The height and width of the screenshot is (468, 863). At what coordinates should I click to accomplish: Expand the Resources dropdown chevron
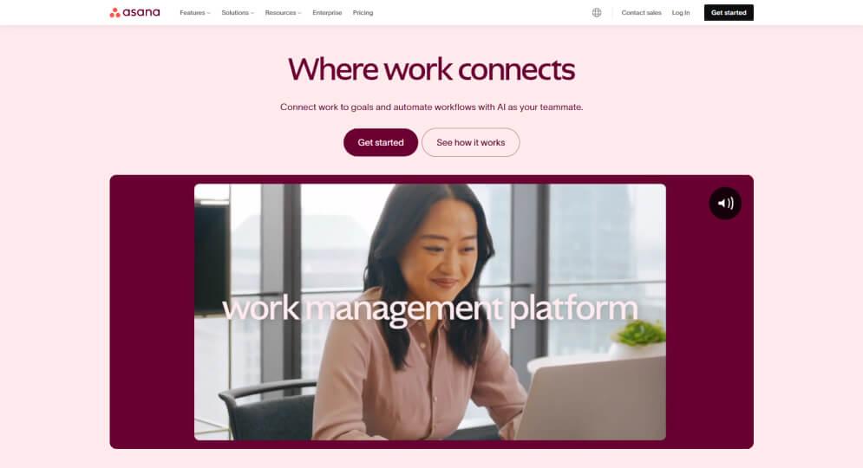(299, 13)
